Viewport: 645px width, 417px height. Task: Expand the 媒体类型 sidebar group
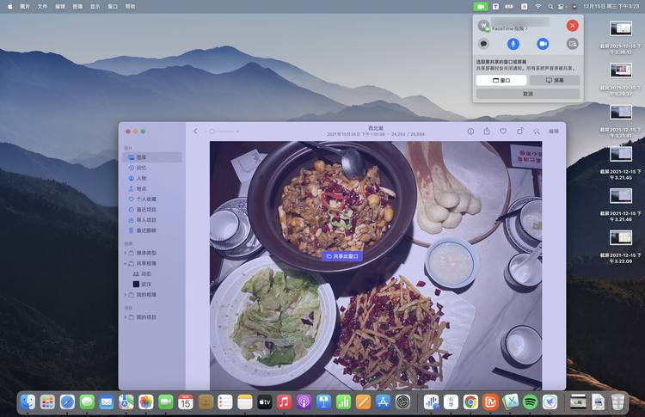tap(126, 253)
